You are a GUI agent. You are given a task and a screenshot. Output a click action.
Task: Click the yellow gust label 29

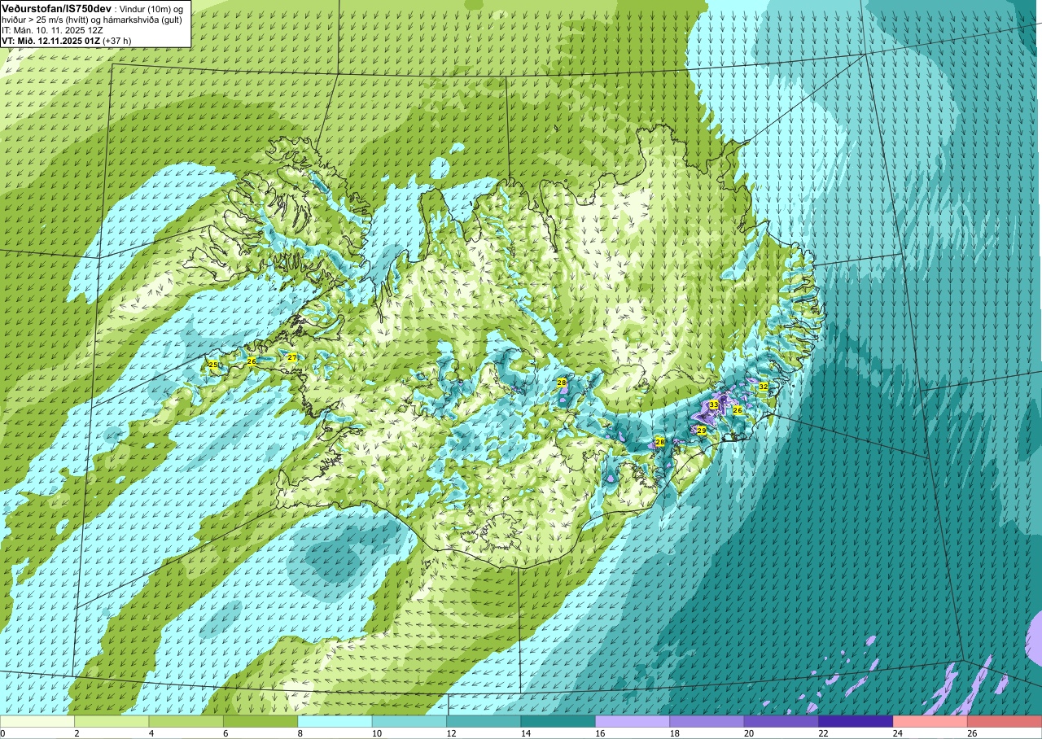[702, 431]
